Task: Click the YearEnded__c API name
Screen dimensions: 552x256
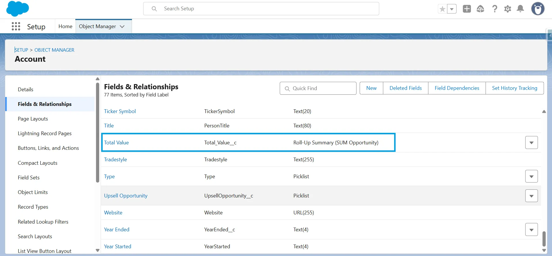Action: tap(220, 230)
